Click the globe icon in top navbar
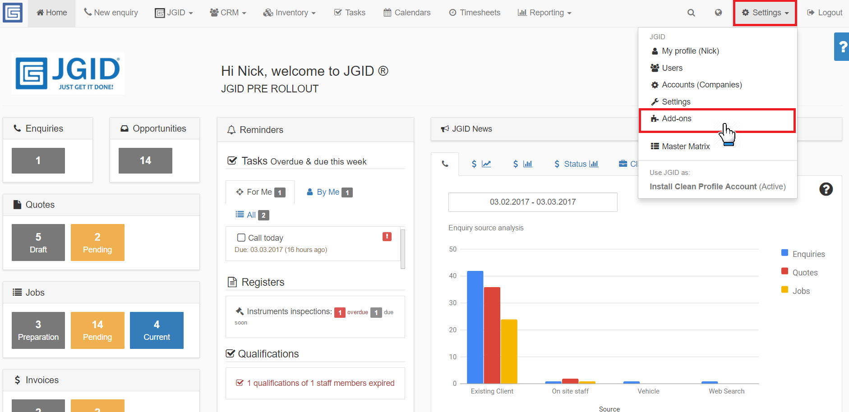Screen dimensions: 849x412 (718, 13)
